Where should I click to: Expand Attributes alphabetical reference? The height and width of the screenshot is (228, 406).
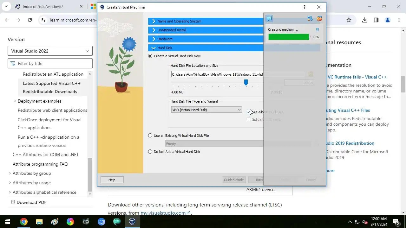(x=10, y=192)
